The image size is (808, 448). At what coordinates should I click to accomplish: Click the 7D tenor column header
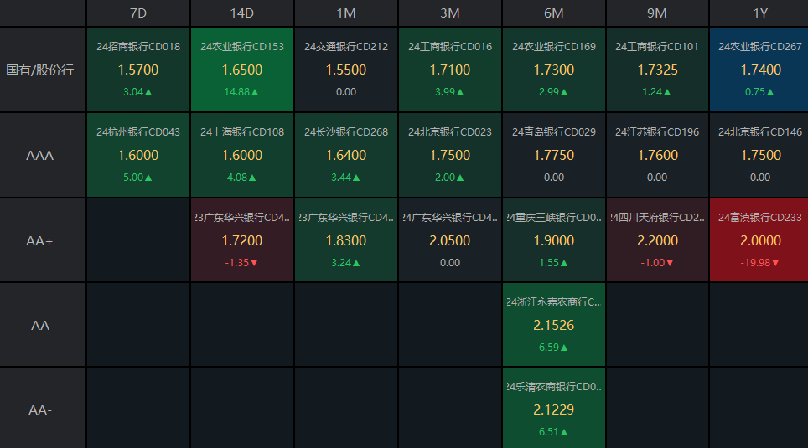click(x=138, y=13)
